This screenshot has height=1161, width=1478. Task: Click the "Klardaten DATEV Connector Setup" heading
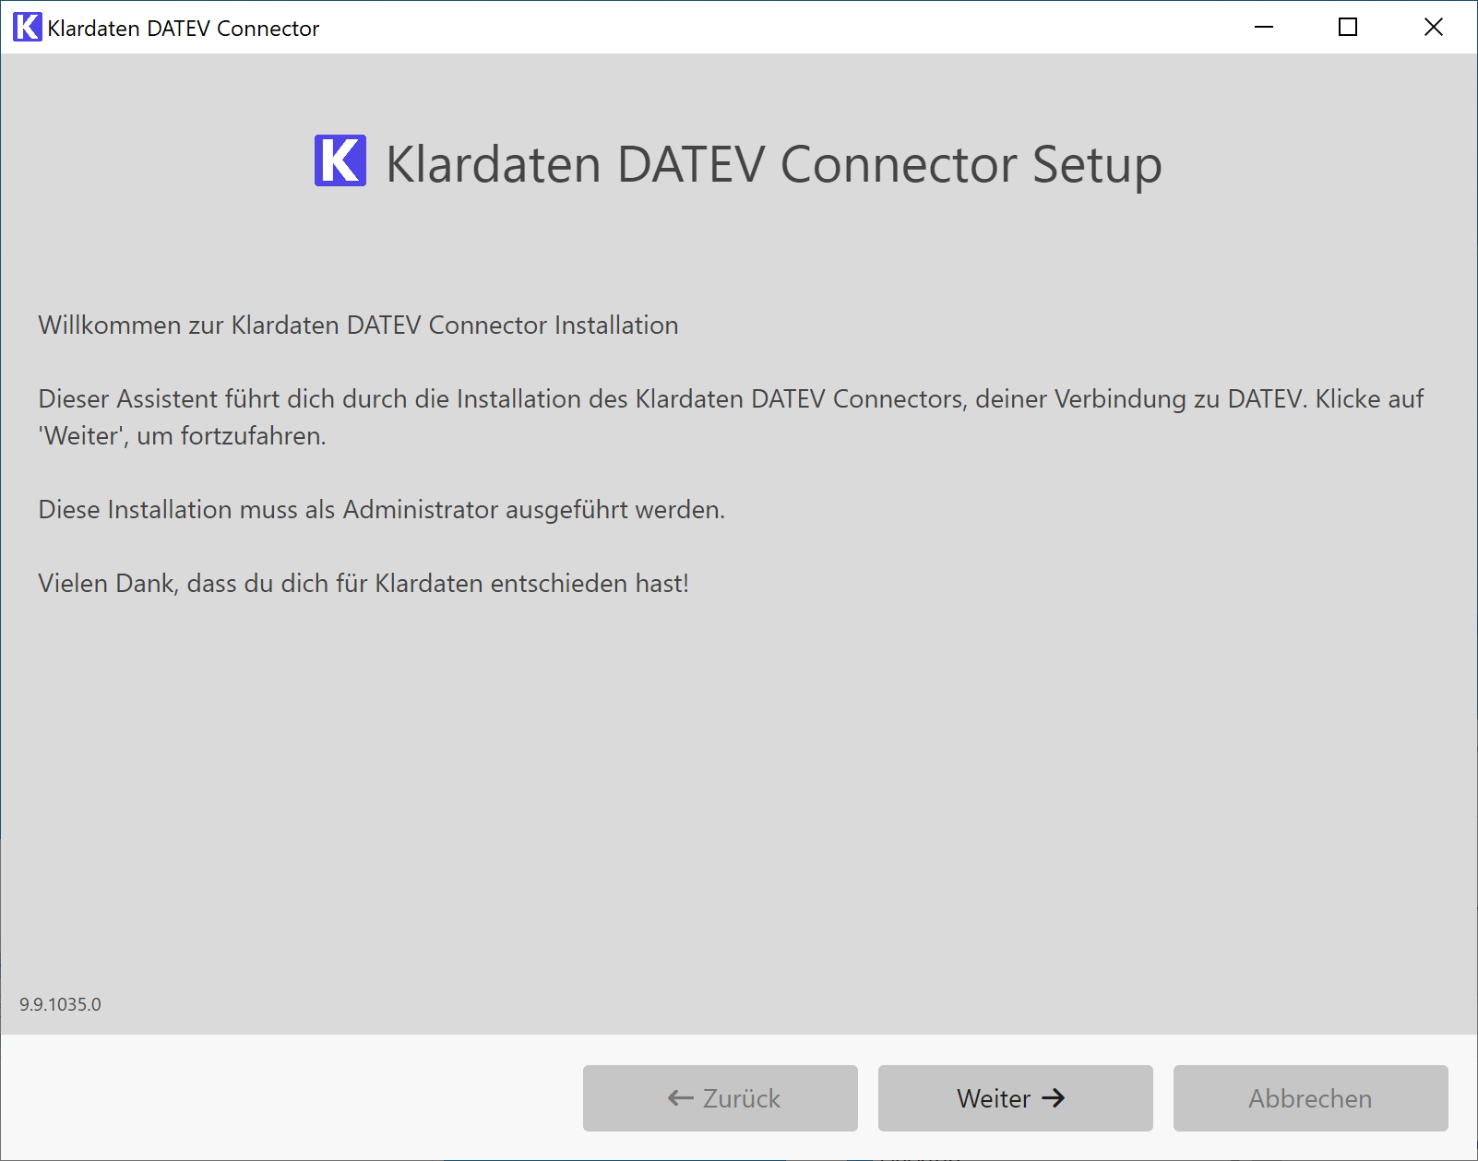[773, 165]
